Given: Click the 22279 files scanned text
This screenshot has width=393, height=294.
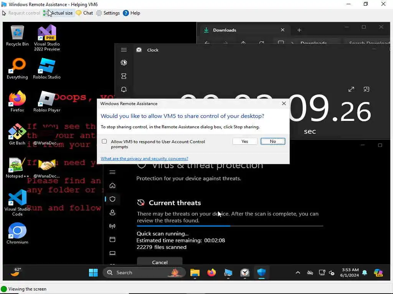Looking at the screenshot, I should pyautogui.click(x=162, y=247).
